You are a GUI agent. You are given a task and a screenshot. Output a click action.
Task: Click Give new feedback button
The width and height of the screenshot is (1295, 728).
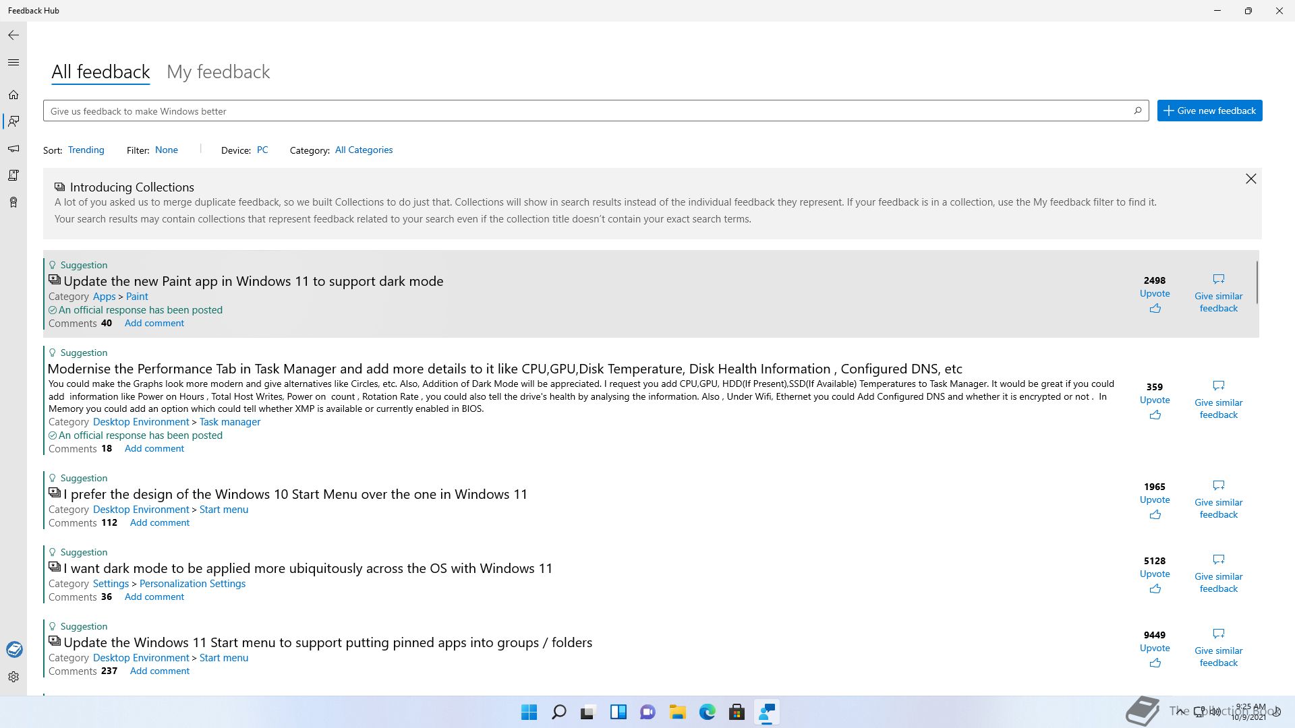(1209, 111)
